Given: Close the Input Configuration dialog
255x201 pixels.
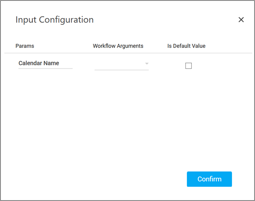Looking at the screenshot, I should (241, 20).
